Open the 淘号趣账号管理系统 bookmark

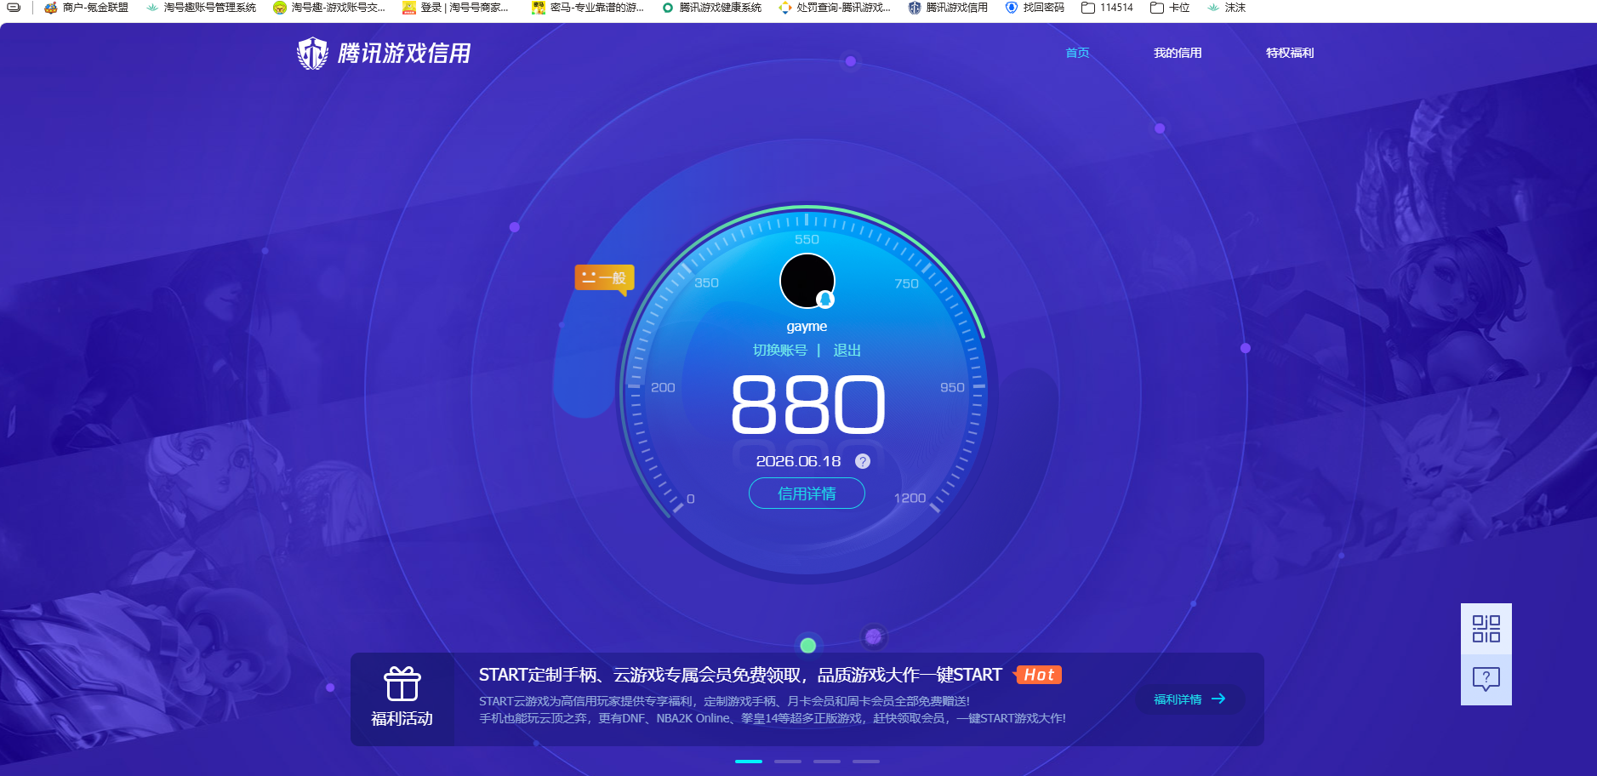pos(202,8)
